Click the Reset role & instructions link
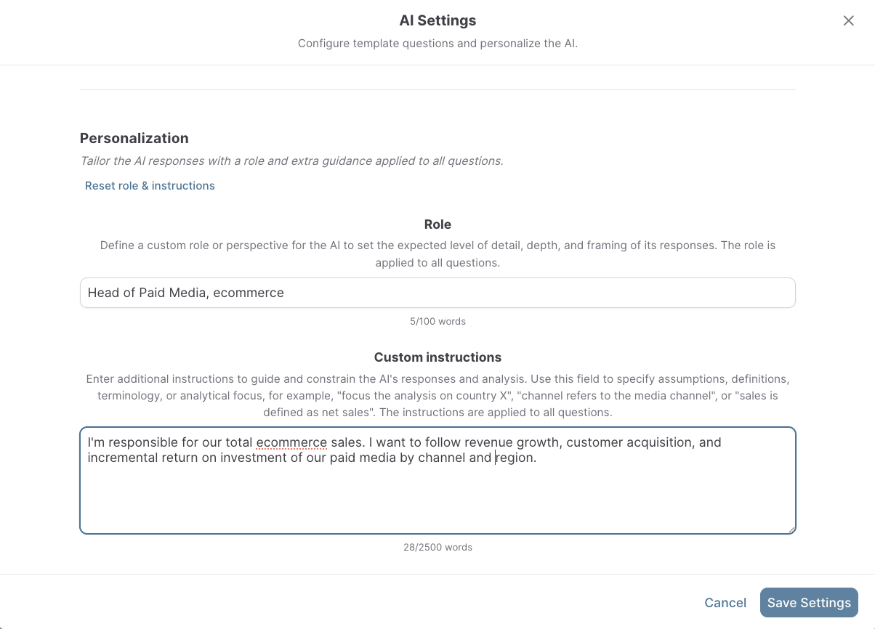Image resolution: width=875 pixels, height=629 pixels. tap(150, 186)
